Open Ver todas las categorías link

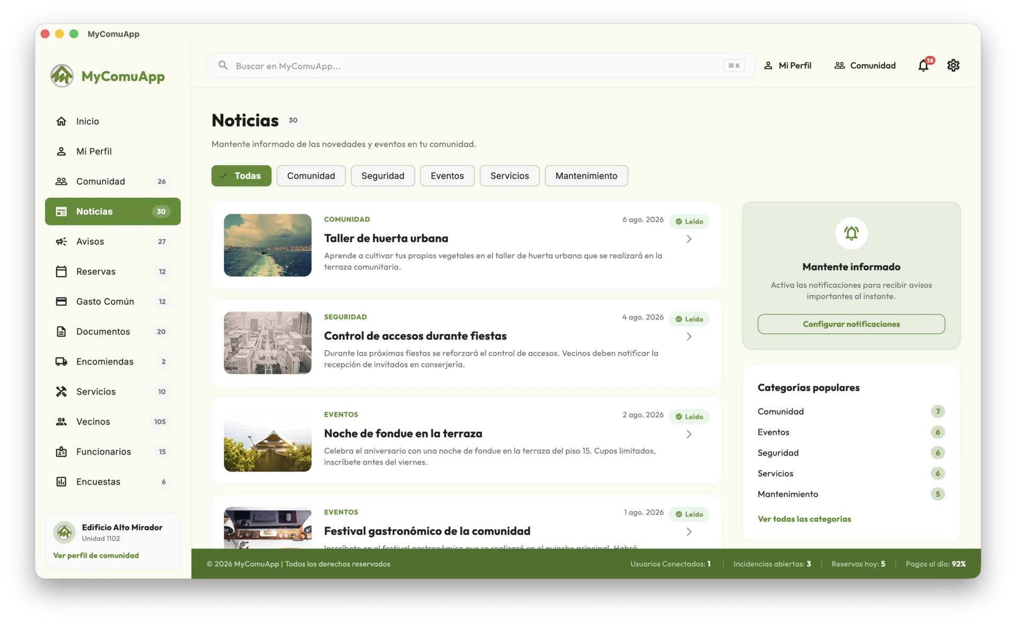point(804,519)
